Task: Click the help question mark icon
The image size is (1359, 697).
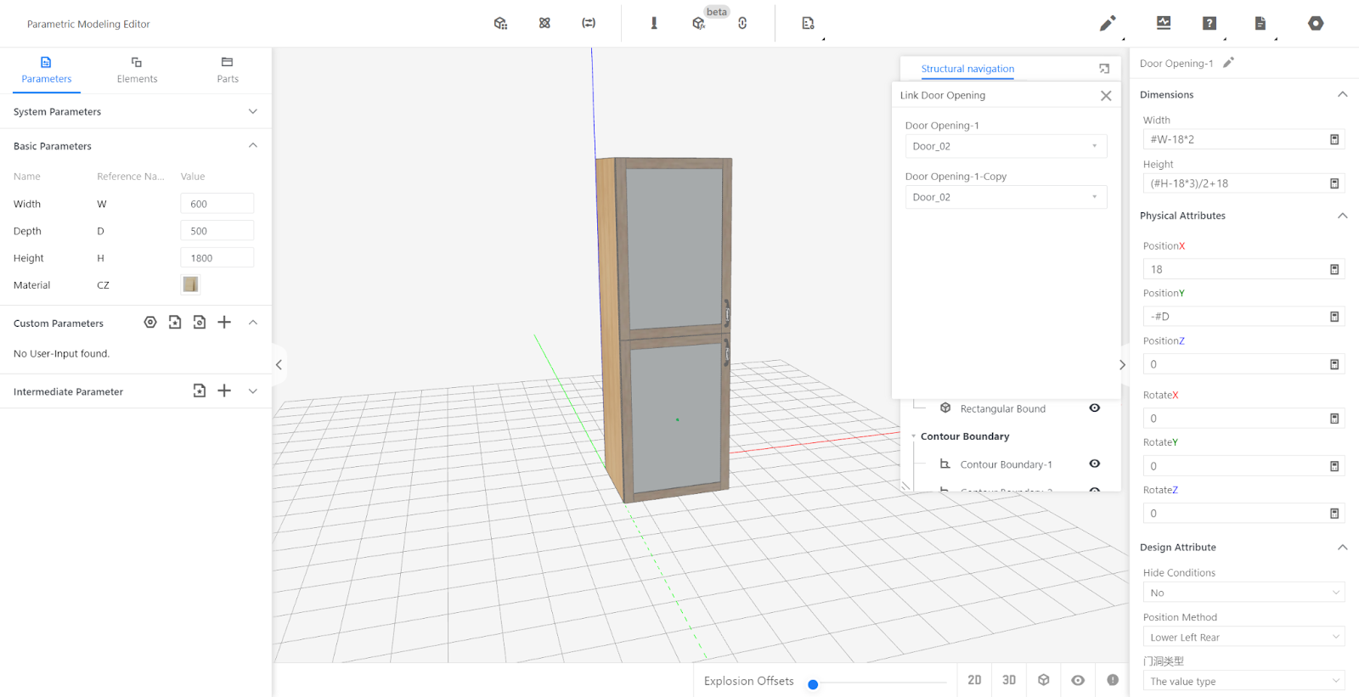Action: (x=1210, y=24)
